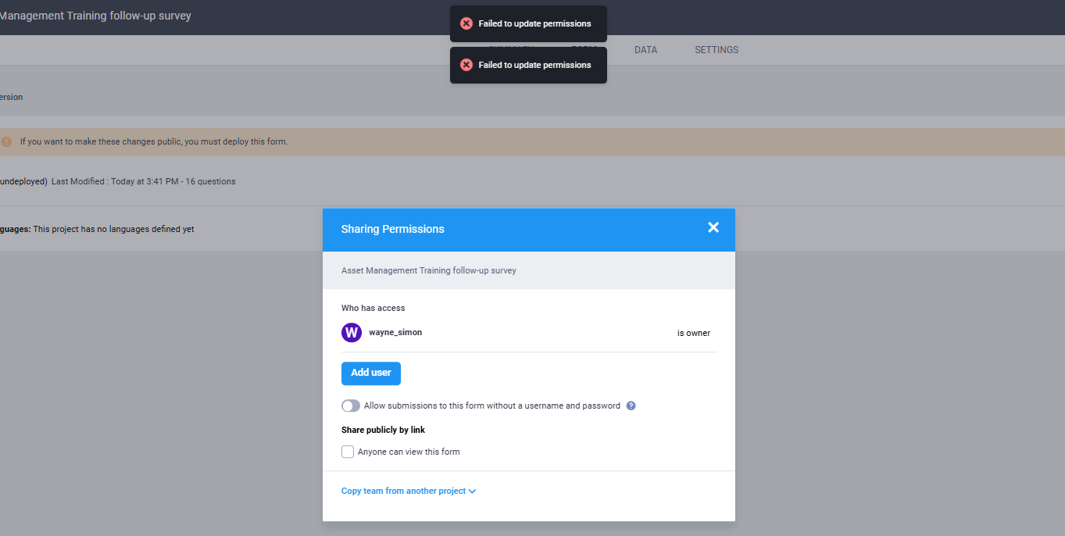
Task: Check the Anyone can view this form box
Action: [348, 452]
